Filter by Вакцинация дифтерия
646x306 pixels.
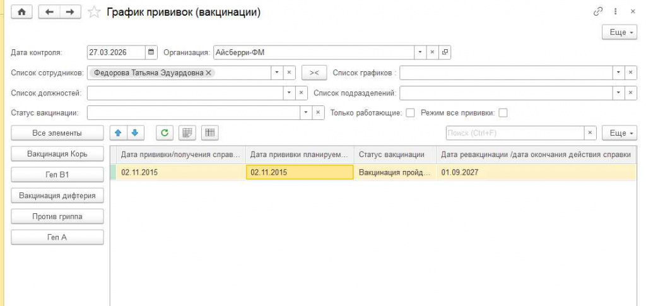(x=57, y=196)
